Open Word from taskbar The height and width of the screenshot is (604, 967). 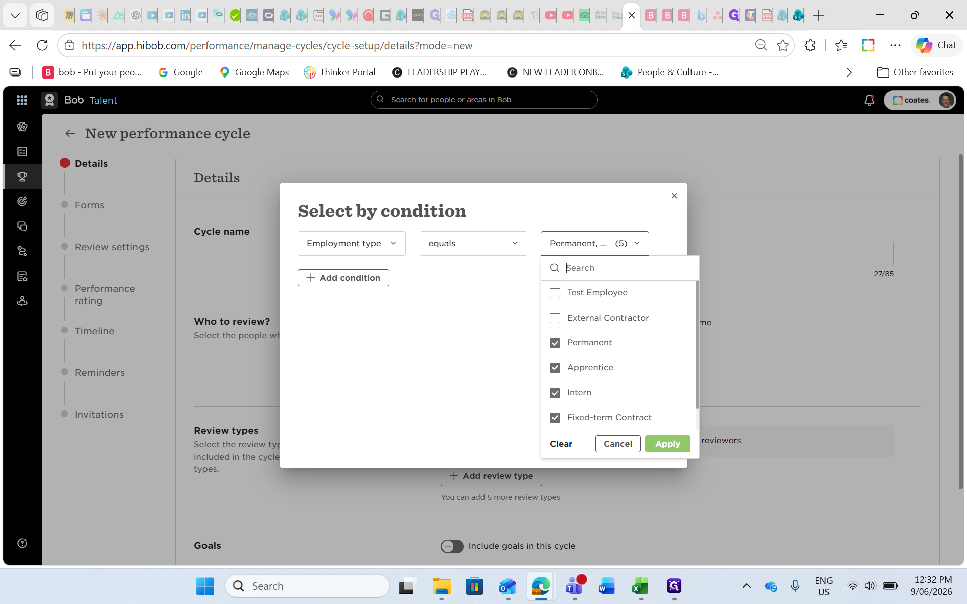click(x=607, y=586)
